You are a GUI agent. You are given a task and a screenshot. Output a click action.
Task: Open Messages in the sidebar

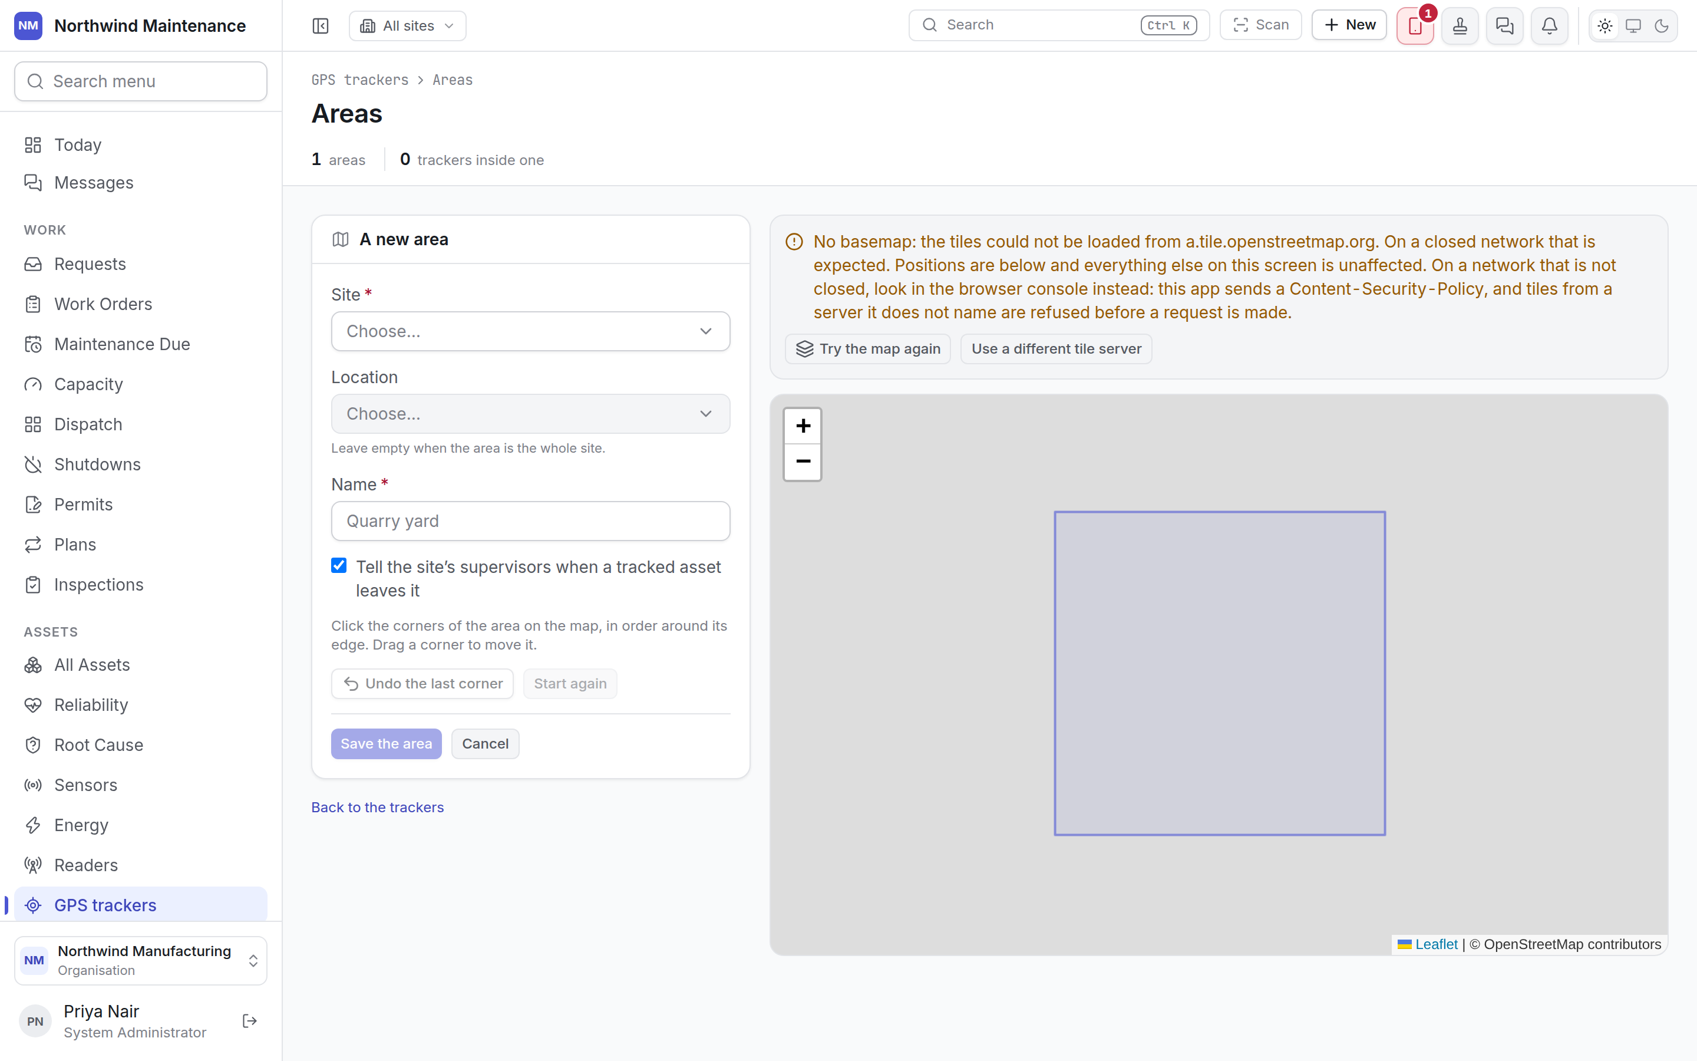141,183
